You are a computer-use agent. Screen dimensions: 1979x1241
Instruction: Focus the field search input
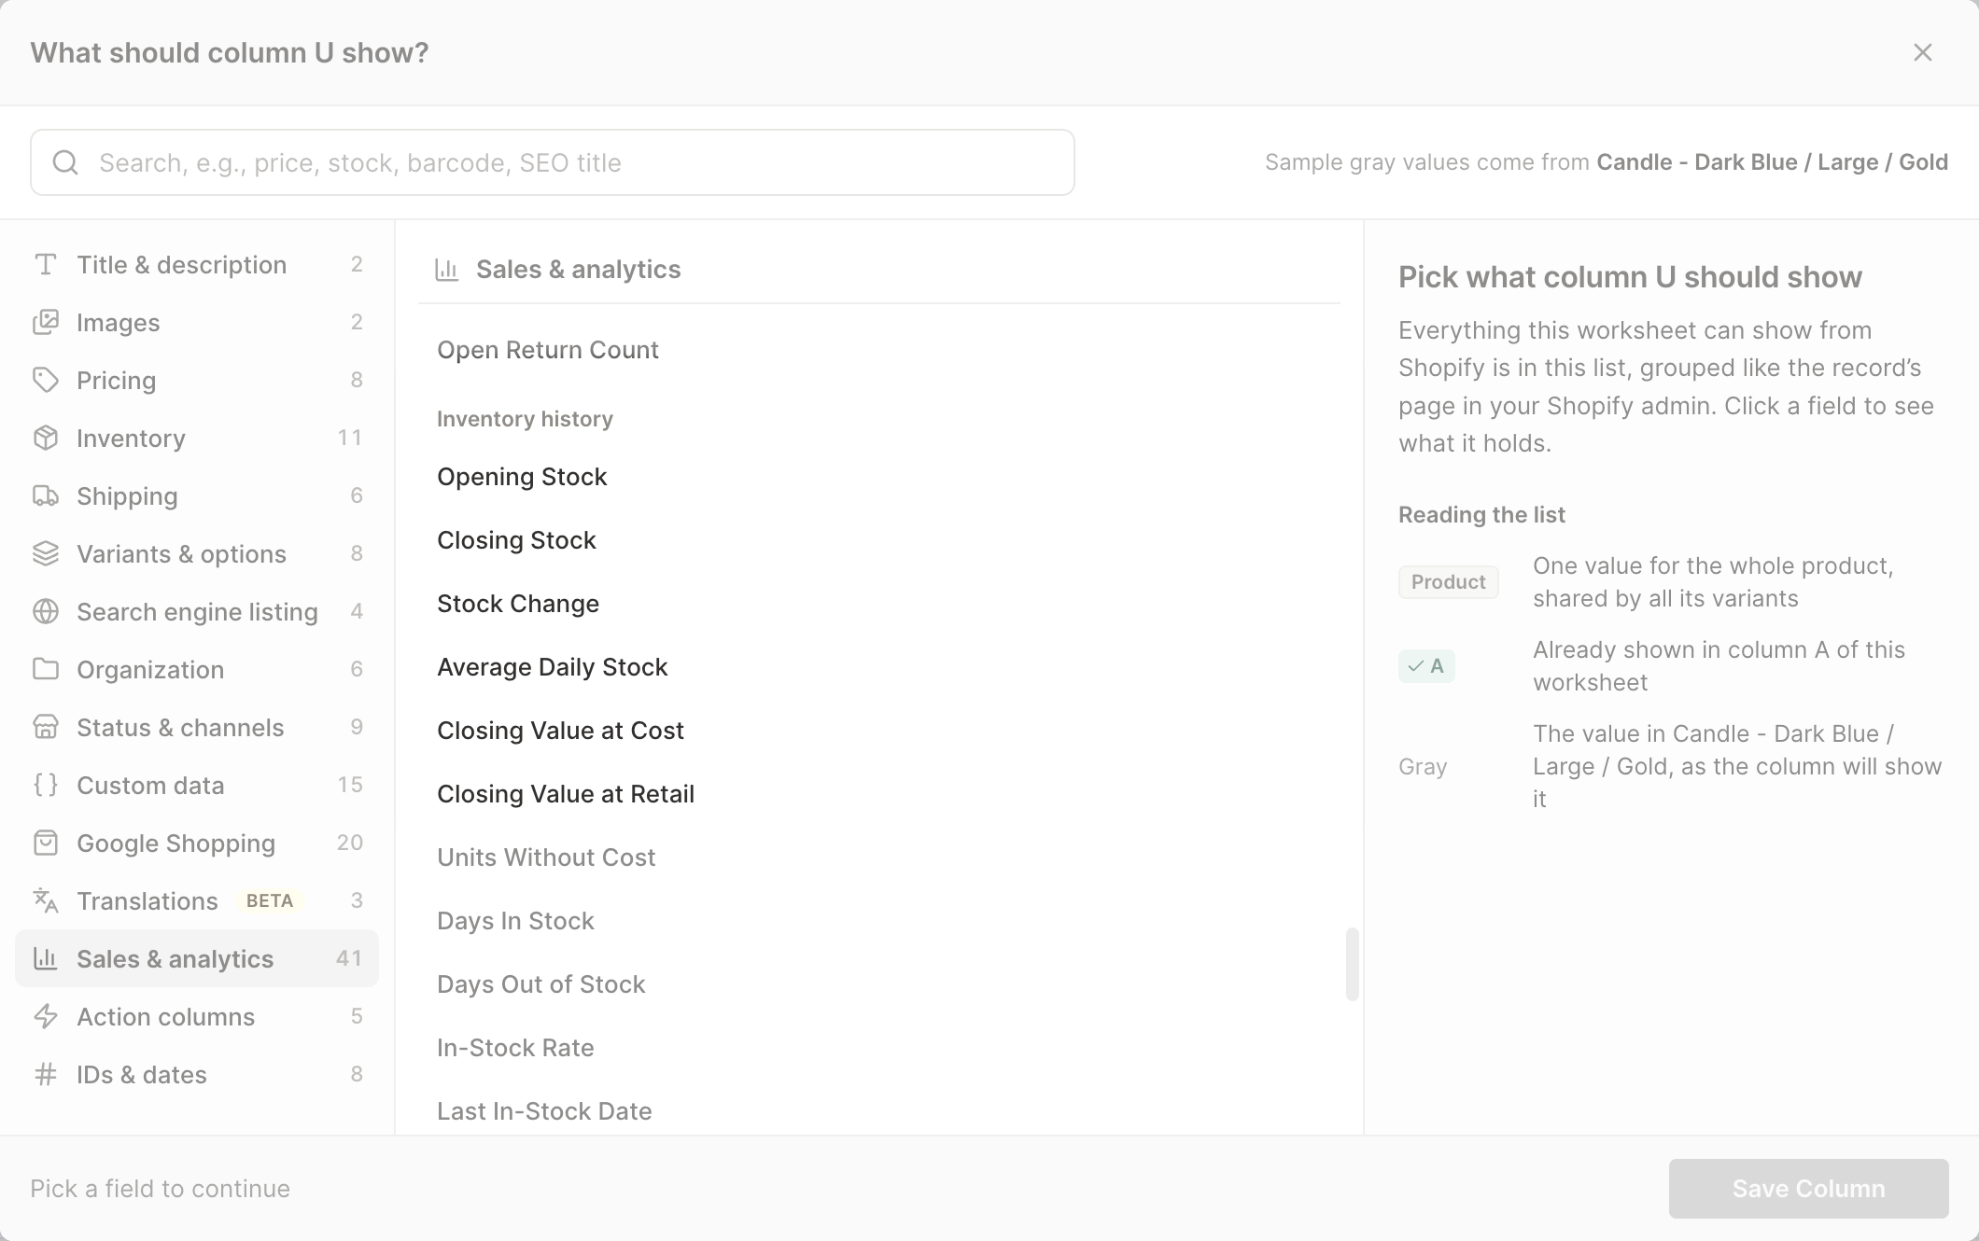click(x=553, y=163)
